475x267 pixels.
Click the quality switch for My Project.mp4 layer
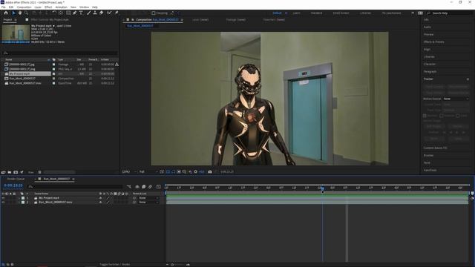108,198
